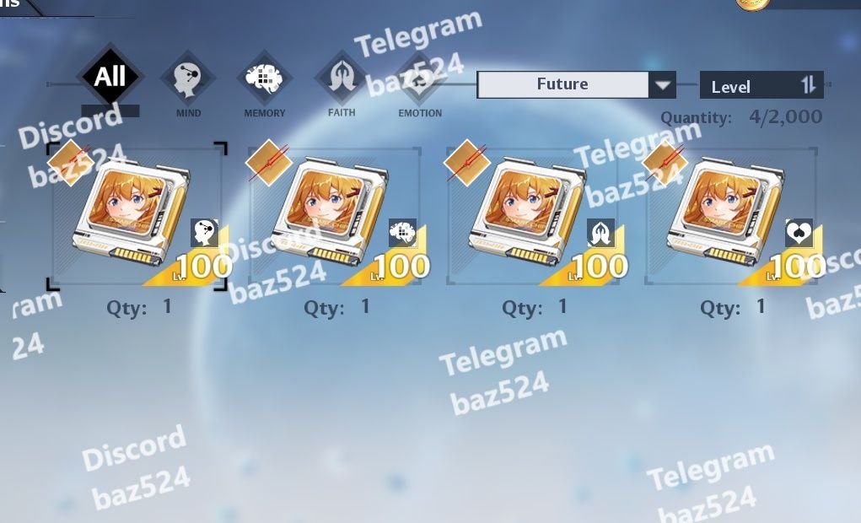Viewport: 861px width, 523px height.
Task: Click heart Emotion badge on fourth chip
Action: (x=799, y=233)
